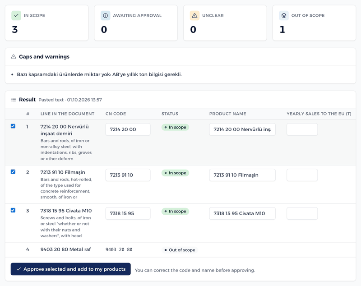Click the Unclear warning triangle icon
361x286 pixels.
194,16
